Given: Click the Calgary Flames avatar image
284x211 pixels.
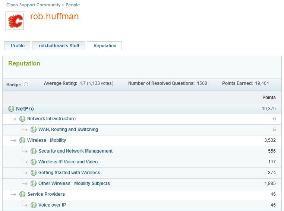Looking at the screenshot, I should click(x=15, y=21).
